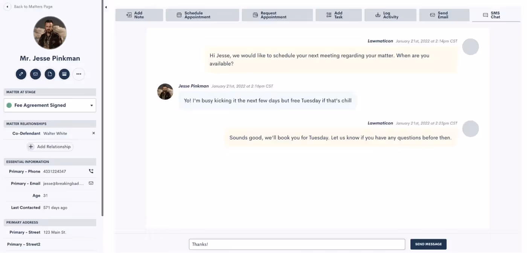Click the Lawmaticon avatar on first message

[470, 47]
